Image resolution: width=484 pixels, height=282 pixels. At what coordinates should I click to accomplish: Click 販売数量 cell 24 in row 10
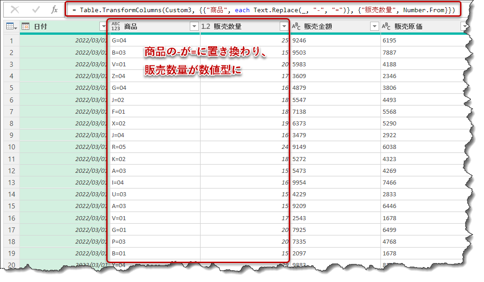[x=245, y=147]
